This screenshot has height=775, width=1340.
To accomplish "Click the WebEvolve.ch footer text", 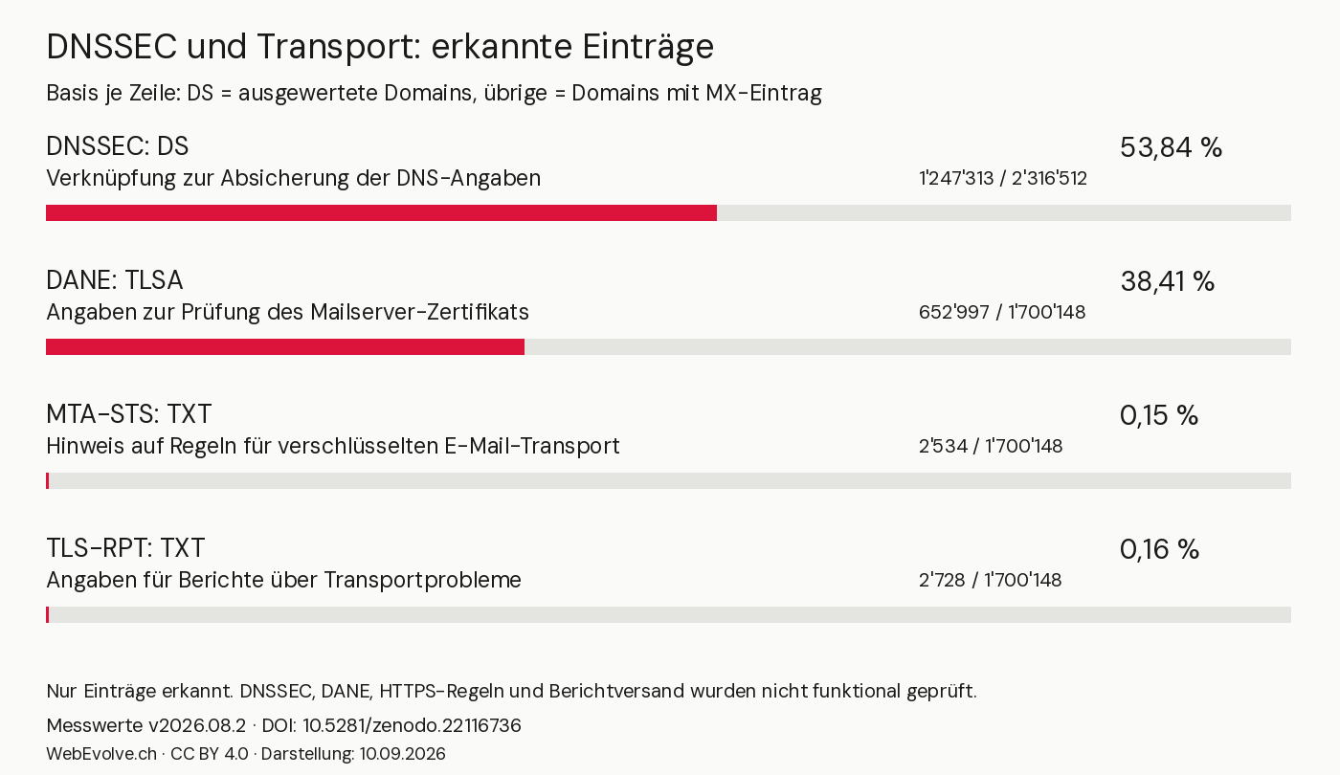I will coord(101,754).
